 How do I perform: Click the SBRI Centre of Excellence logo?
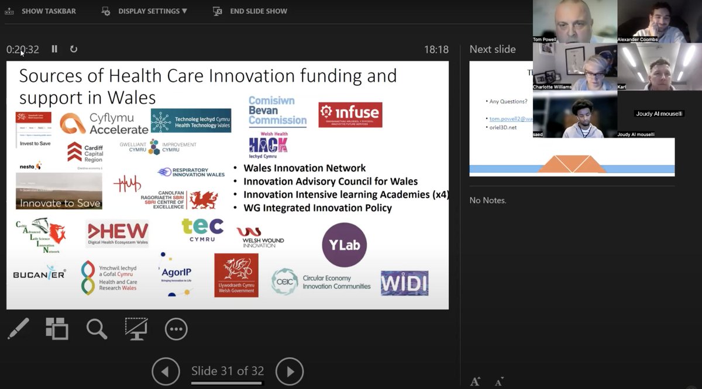179,200
